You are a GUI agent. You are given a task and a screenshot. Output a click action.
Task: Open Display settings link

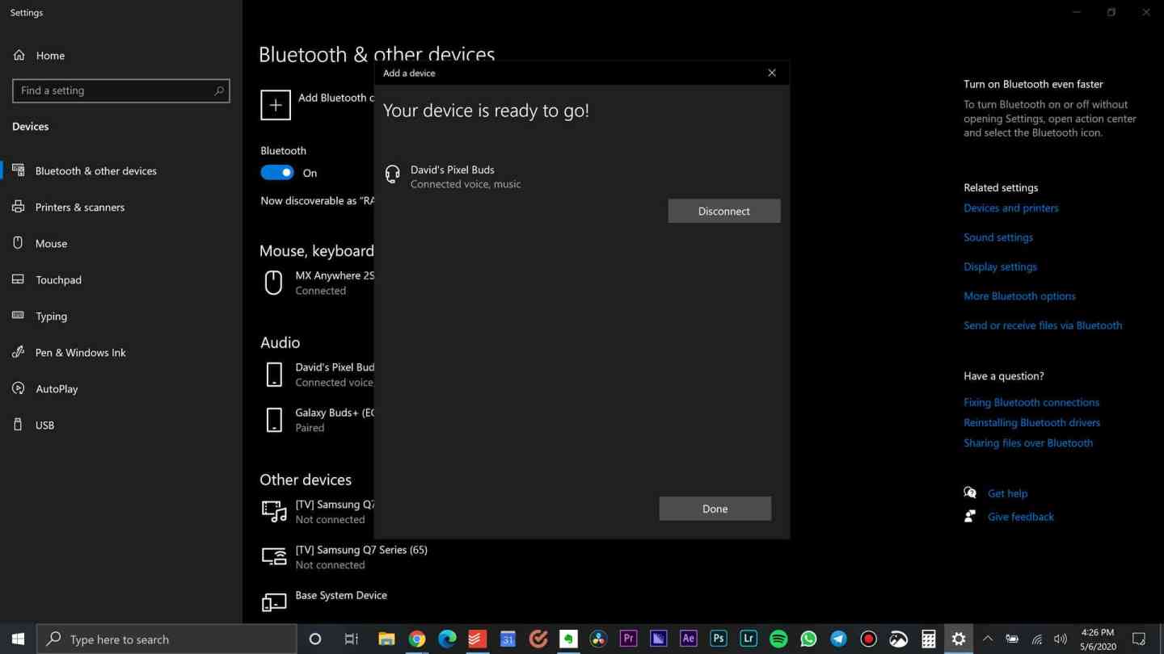(1000, 266)
